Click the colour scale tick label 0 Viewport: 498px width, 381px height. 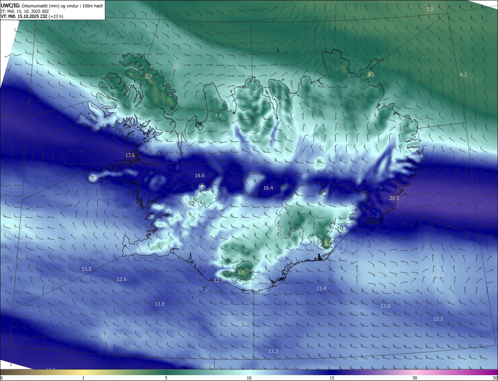pos(2,378)
